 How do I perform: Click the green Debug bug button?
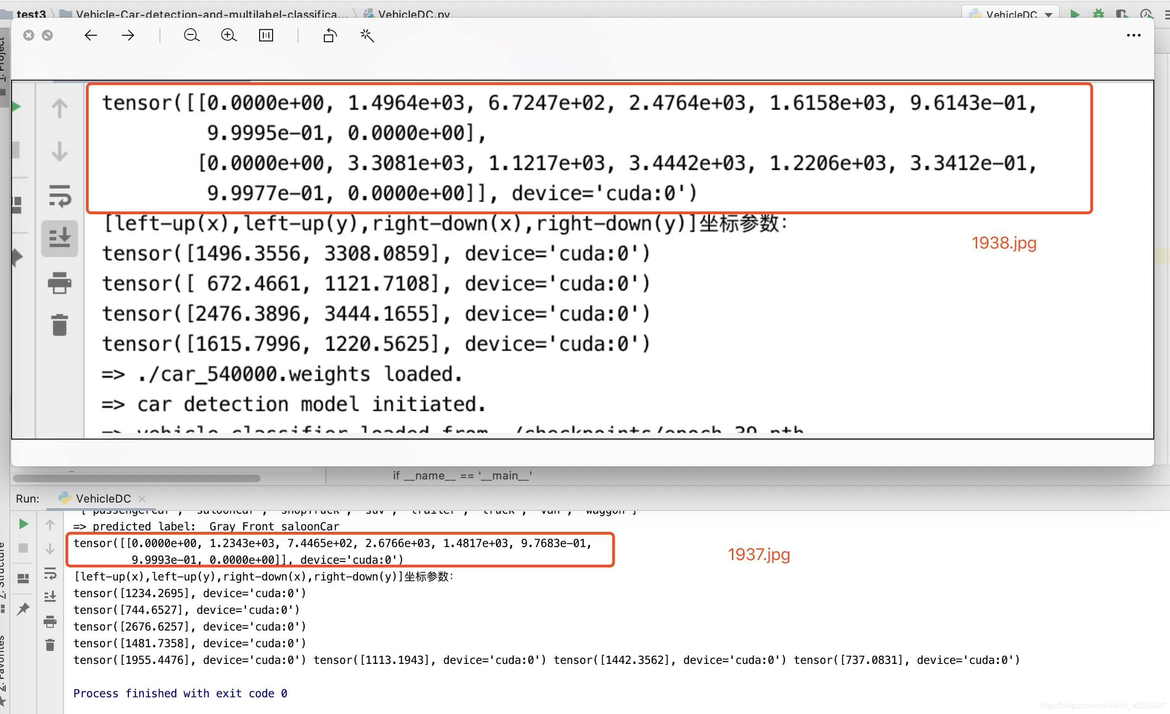(x=1098, y=13)
